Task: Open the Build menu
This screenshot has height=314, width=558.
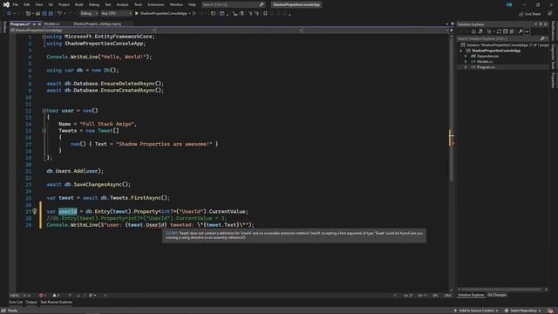Action: [x=79, y=4]
